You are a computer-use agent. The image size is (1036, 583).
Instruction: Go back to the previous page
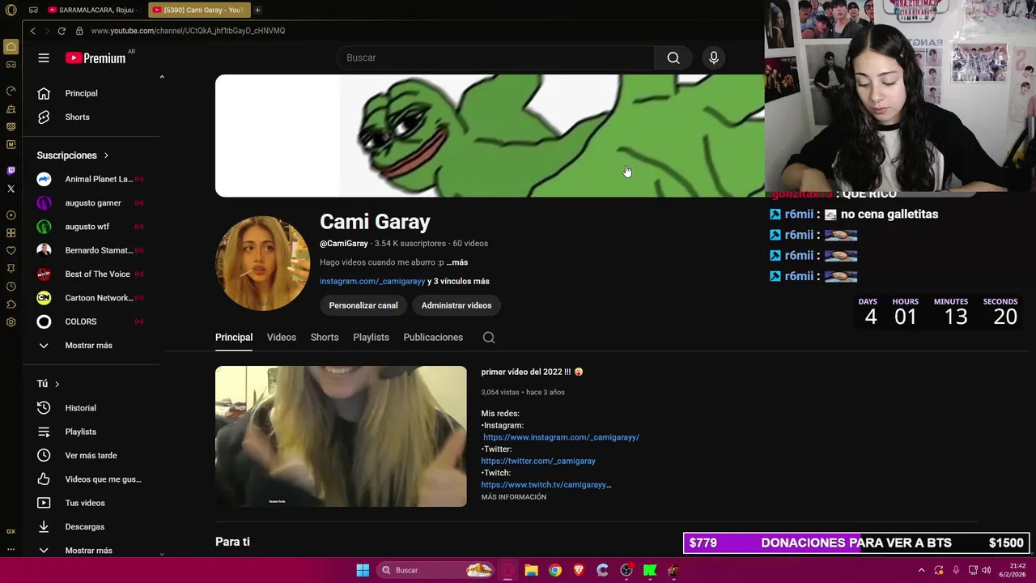click(32, 31)
